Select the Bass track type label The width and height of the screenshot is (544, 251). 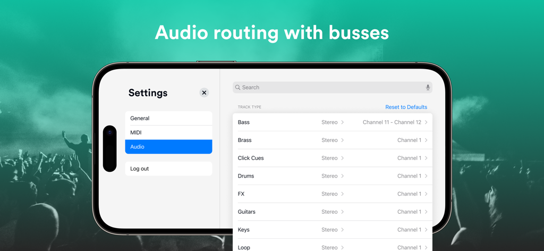[x=243, y=122]
